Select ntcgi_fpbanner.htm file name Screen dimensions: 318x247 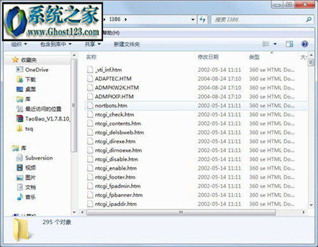pyautogui.click(x=119, y=195)
